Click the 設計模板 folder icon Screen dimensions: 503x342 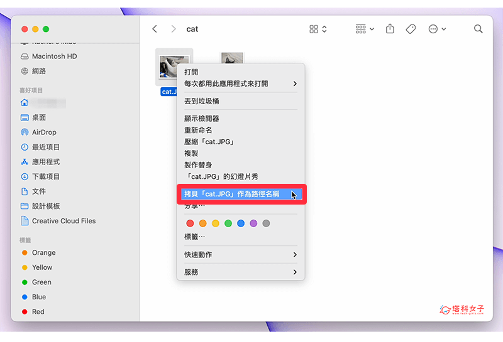[25, 206]
